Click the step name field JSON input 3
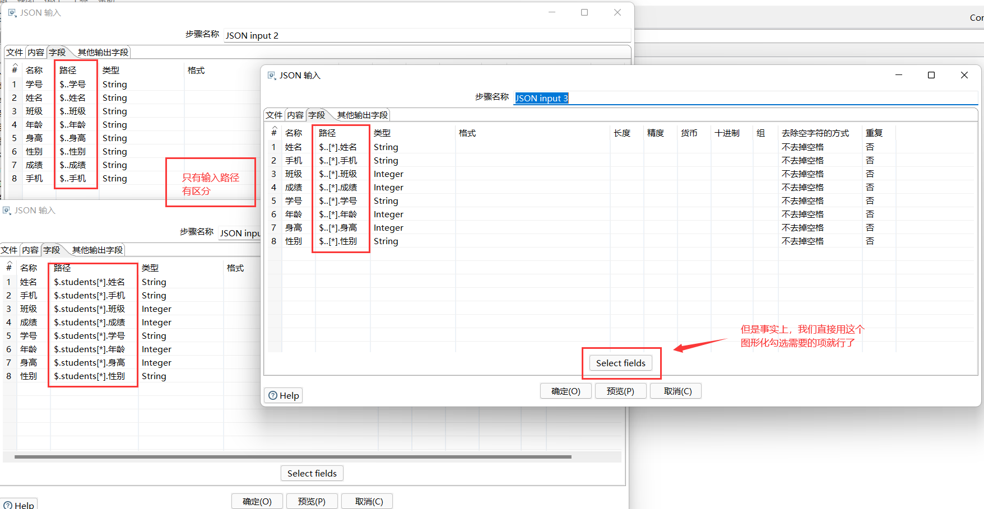Screen dimensions: 984x509 [745, 98]
